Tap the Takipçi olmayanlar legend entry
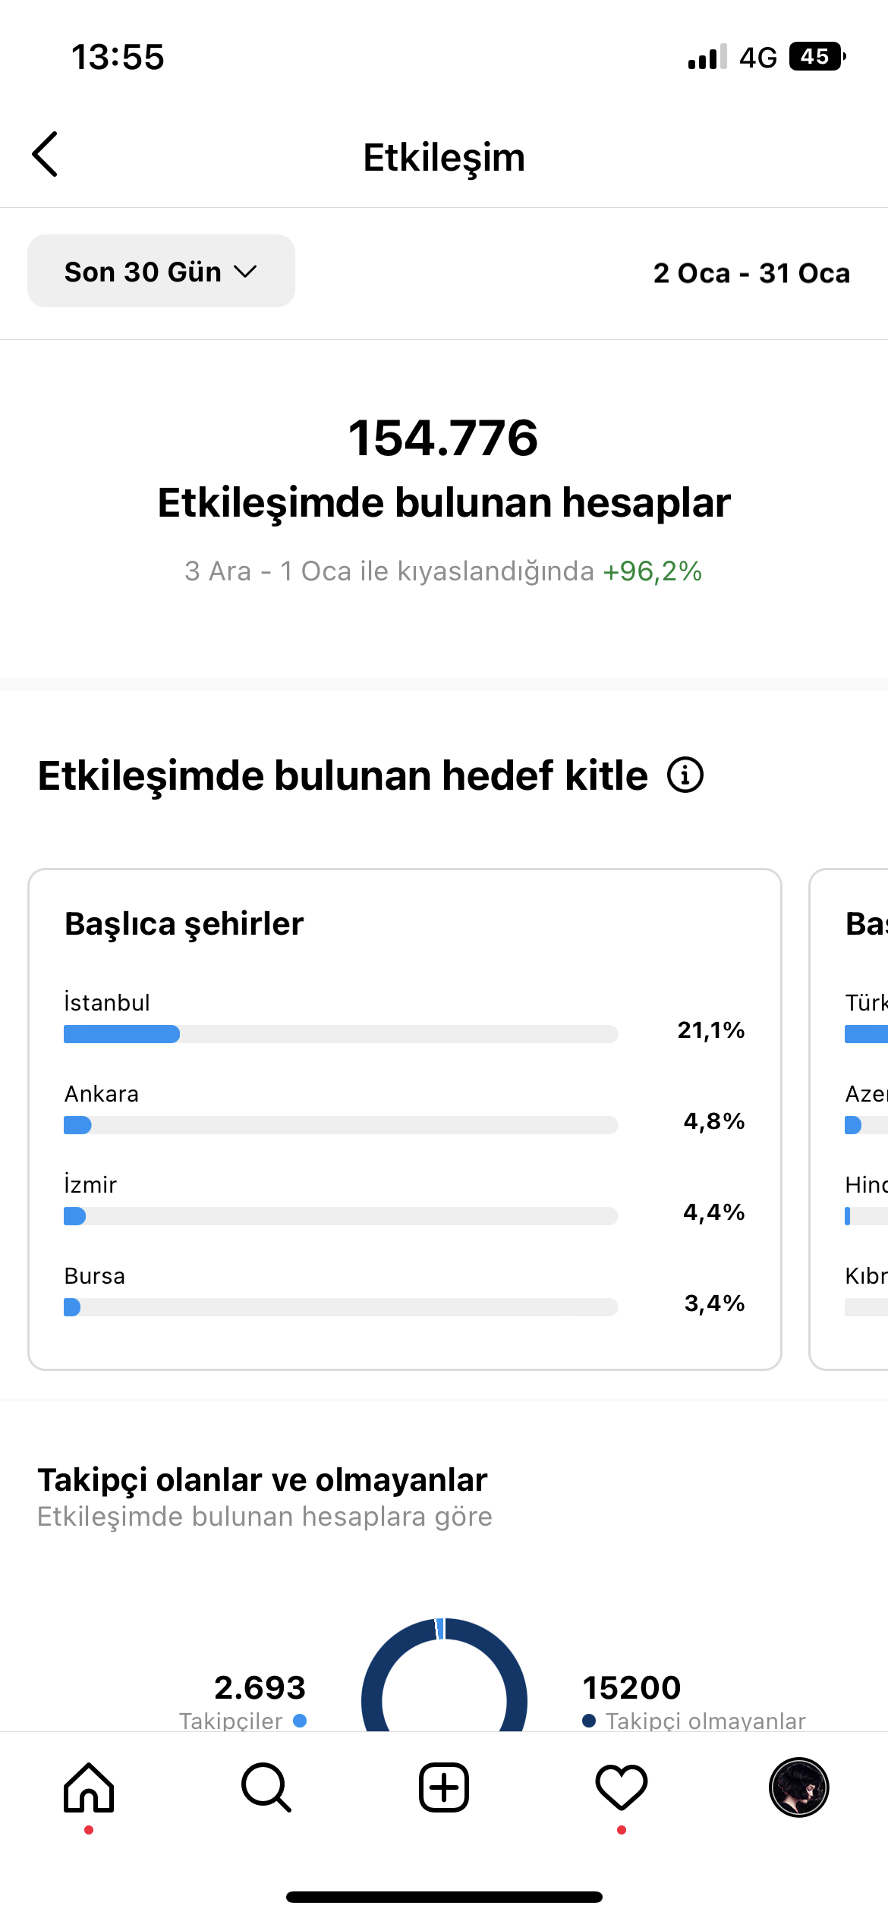 click(x=694, y=1721)
